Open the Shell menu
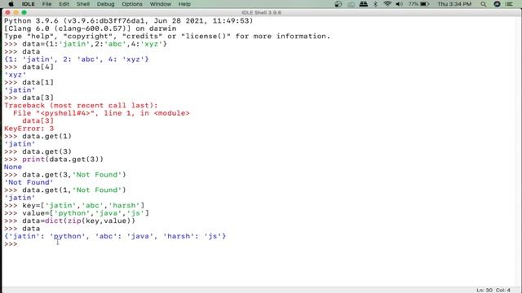The height and width of the screenshot is (293, 522). pos(83,4)
